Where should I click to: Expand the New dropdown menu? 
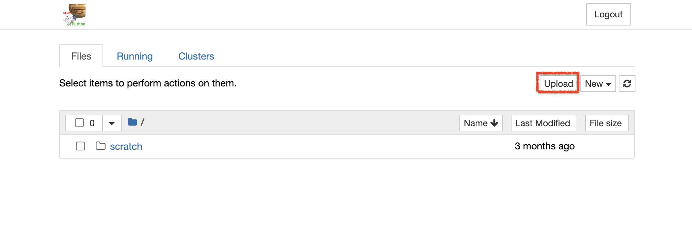click(x=598, y=84)
